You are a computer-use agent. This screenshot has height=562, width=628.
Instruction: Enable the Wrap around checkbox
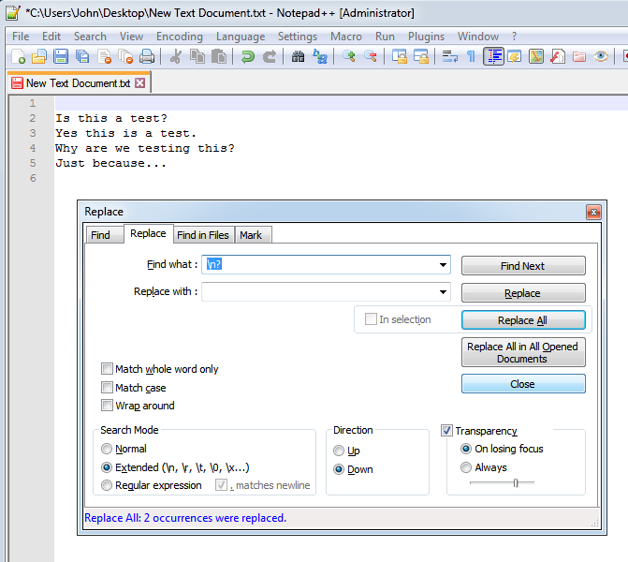107,406
